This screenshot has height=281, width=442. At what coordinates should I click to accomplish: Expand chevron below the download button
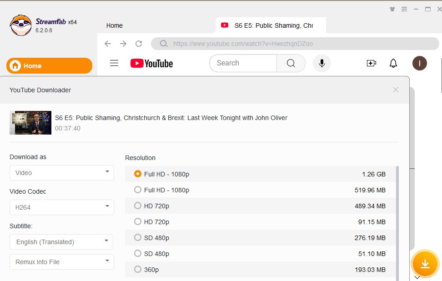click(417, 277)
